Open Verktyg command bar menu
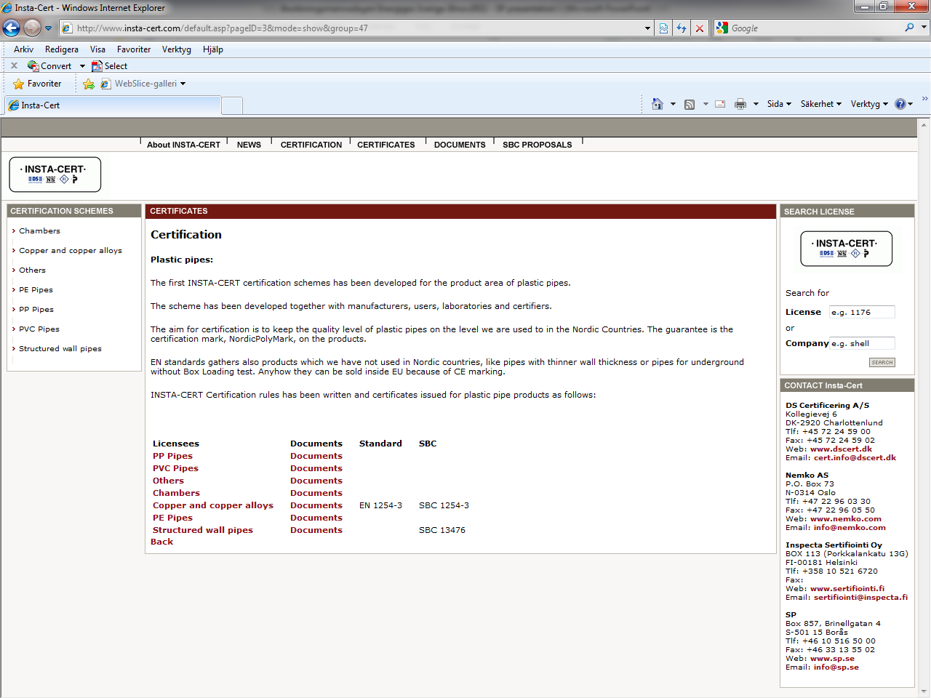931x698 pixels. (869, 104)
